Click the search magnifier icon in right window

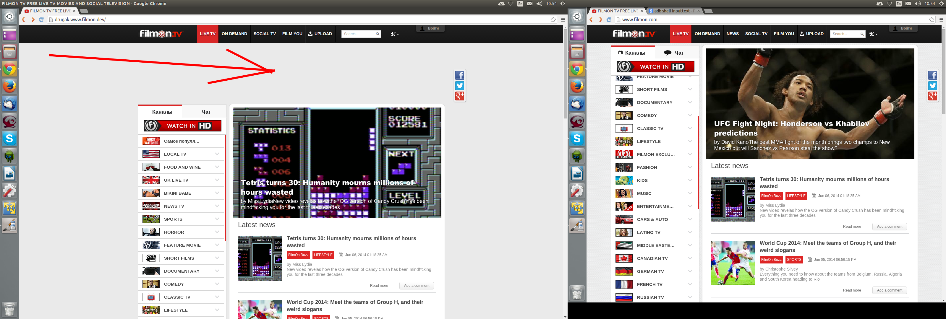(862, 34)
